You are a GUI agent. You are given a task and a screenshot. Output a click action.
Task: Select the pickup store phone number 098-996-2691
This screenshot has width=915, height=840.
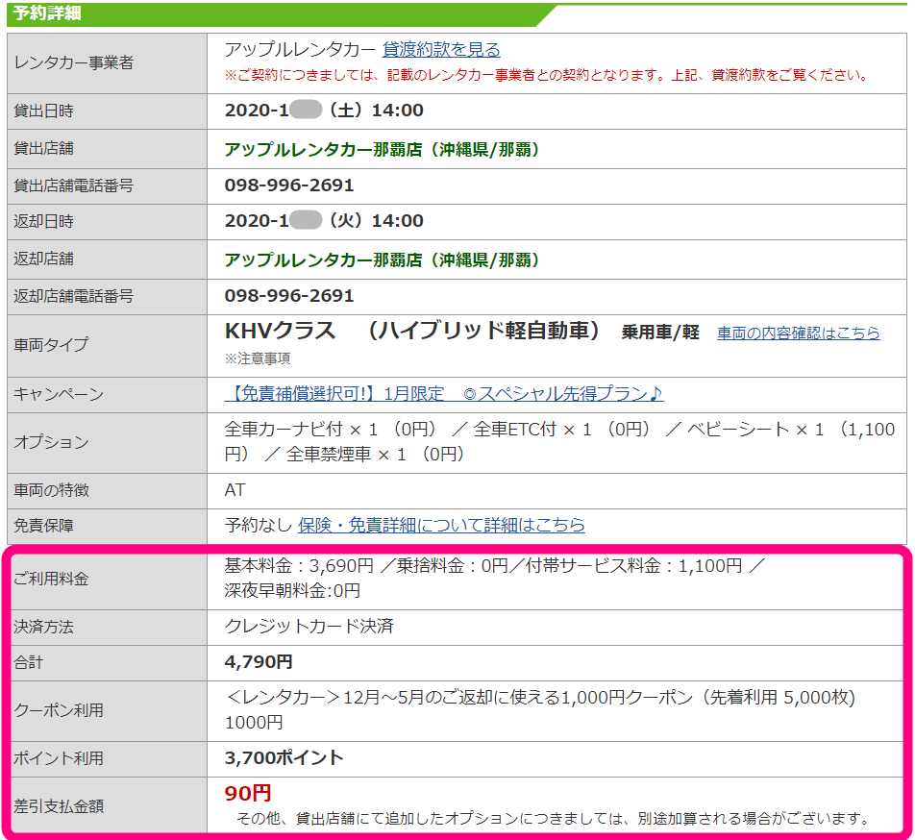pyautogui.click(x=289, y=185)
